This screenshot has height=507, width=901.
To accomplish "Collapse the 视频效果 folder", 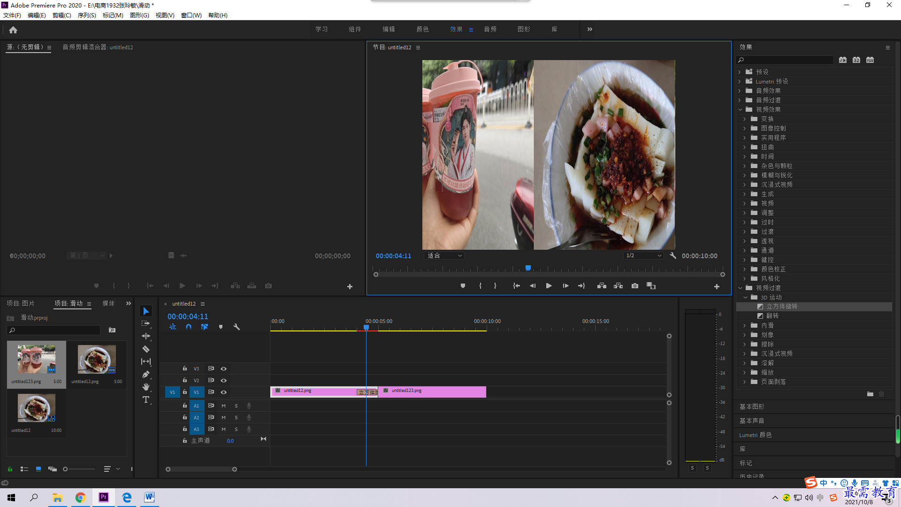I will coord(740,109).
